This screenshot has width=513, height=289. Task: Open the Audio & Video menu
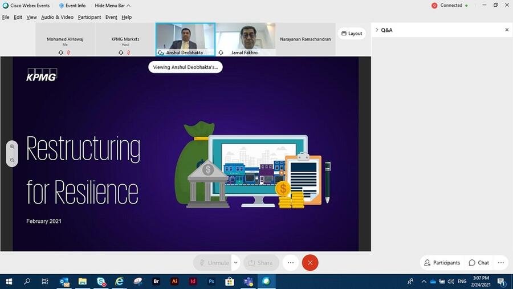point(57,17)
